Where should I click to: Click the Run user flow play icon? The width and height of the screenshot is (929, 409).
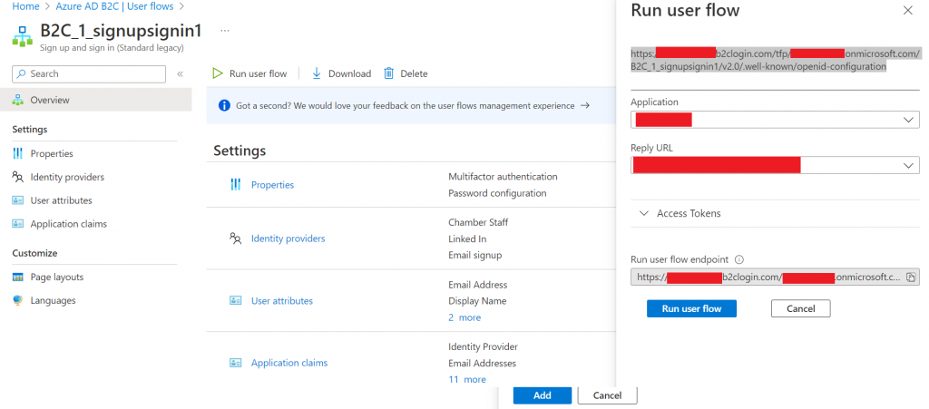click(x=218, y=73)
